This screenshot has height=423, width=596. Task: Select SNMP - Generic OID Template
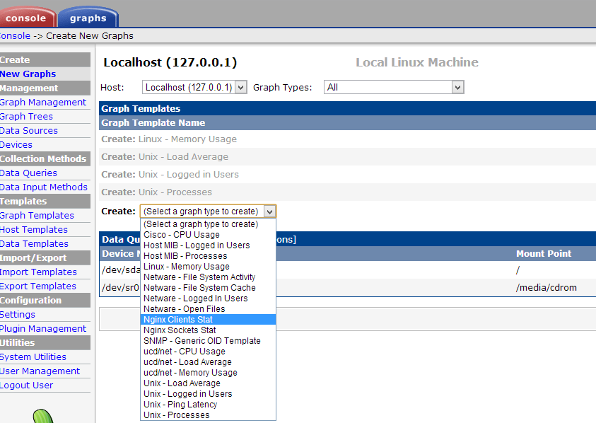point(208,341)
